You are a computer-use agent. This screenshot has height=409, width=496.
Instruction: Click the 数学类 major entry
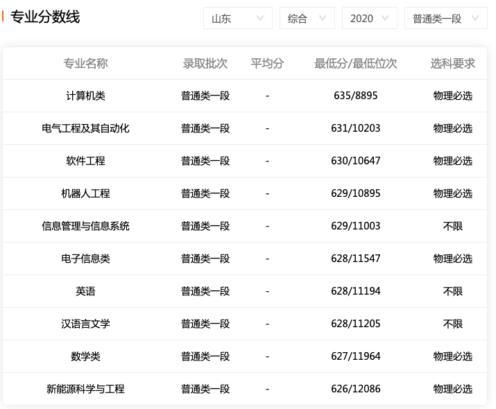coord(85,356)
